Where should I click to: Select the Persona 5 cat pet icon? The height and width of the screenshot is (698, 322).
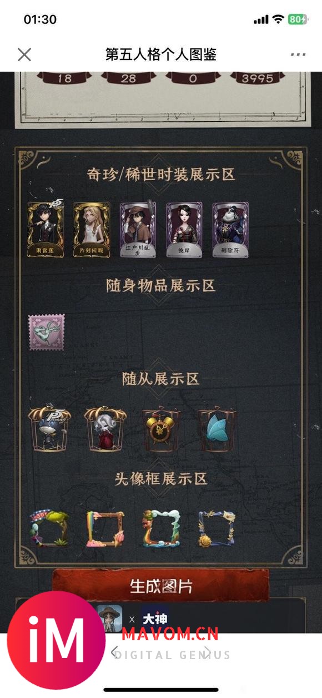tap(49, 429)
